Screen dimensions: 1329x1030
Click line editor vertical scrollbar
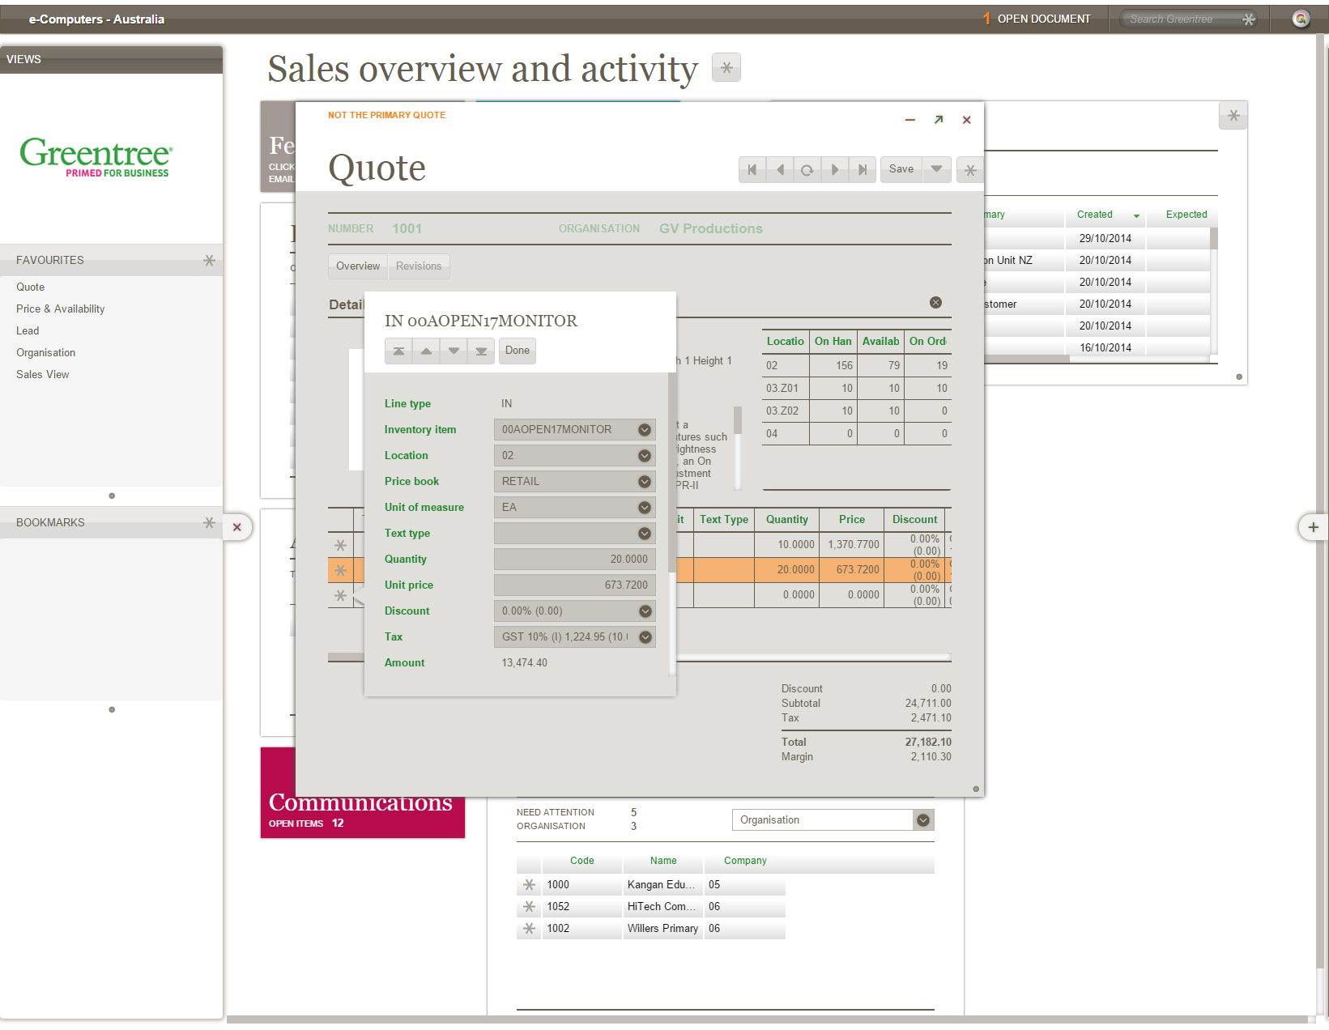pyautogui.click(x=672, y=473)
